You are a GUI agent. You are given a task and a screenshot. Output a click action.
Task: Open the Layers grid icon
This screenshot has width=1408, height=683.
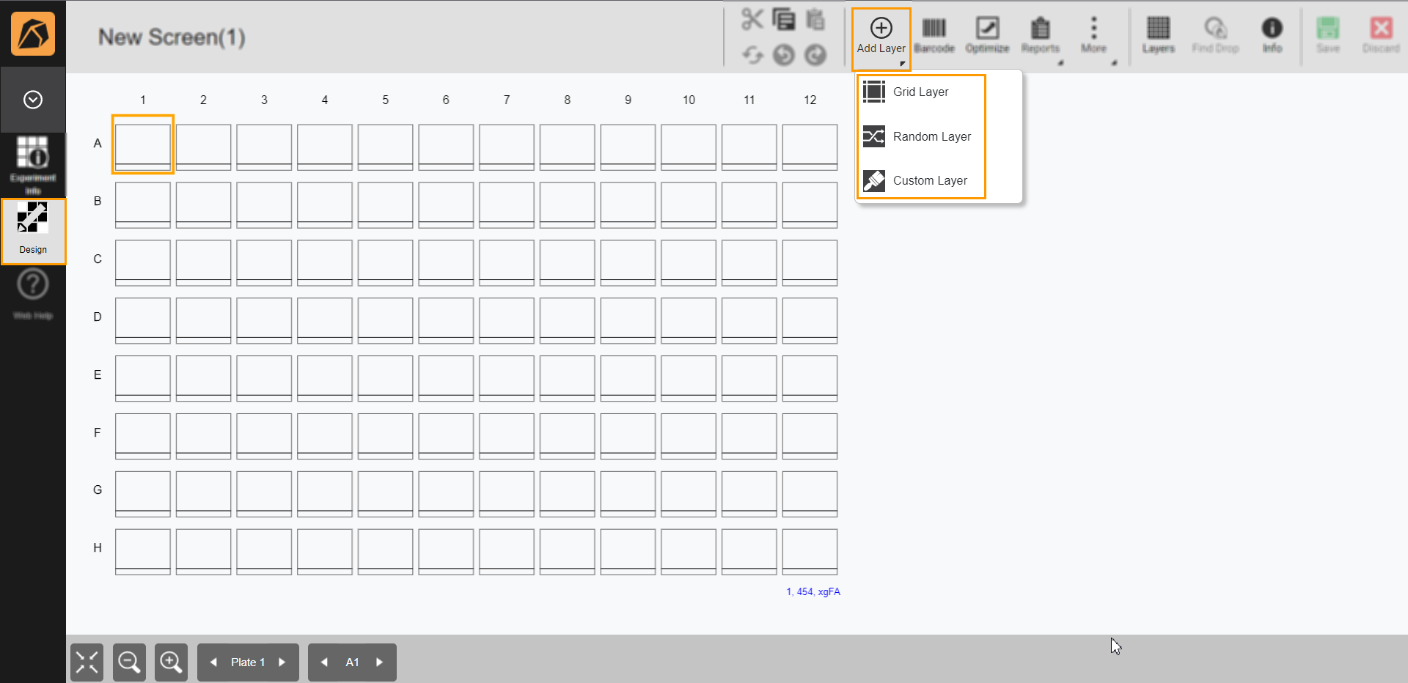(1158, 35)
